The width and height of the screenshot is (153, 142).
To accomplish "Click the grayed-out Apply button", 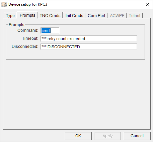I will click(x=107, y=136).
